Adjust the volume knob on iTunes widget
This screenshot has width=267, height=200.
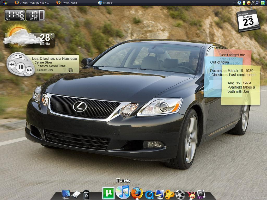[25, 74]
